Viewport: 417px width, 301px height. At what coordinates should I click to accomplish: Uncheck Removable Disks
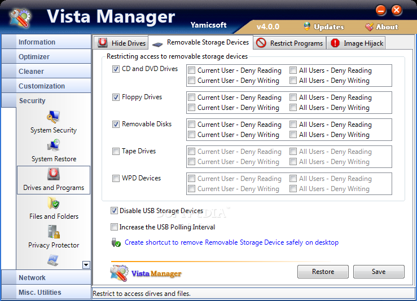[x=116, y=124]
